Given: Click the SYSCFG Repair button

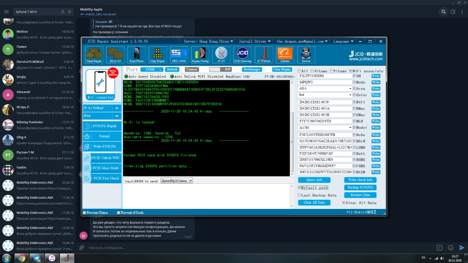Looking at the screenshot, I should pos(102,126).
